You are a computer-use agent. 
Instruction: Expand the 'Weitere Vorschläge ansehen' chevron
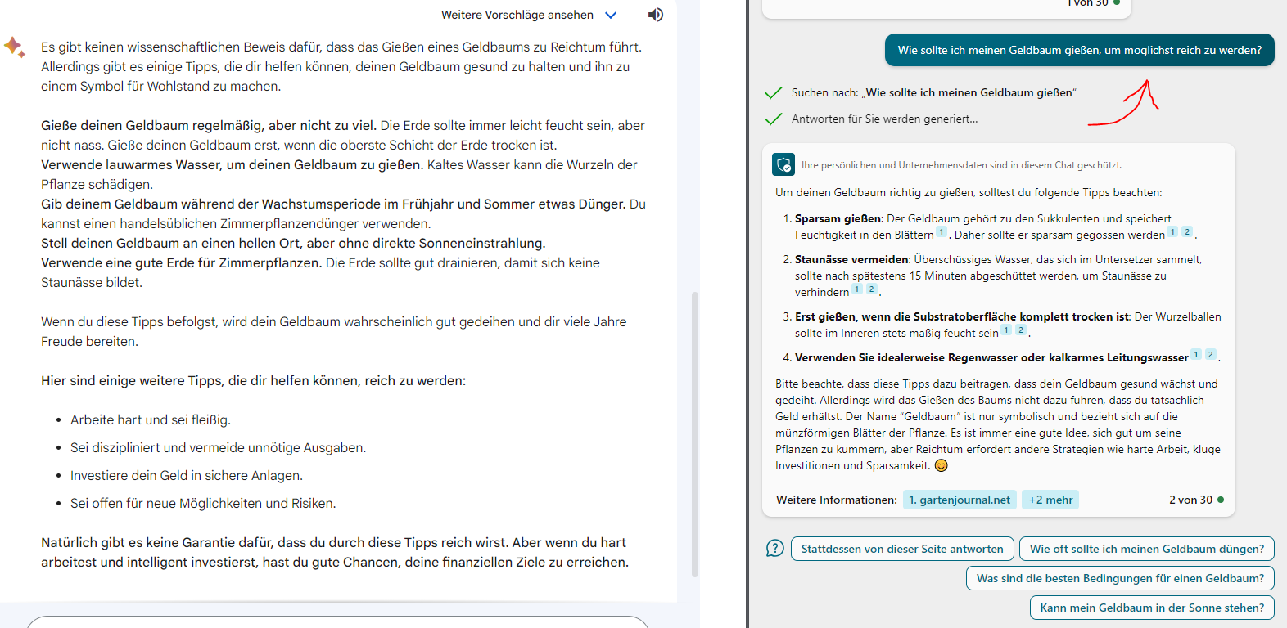pos(611,15)
